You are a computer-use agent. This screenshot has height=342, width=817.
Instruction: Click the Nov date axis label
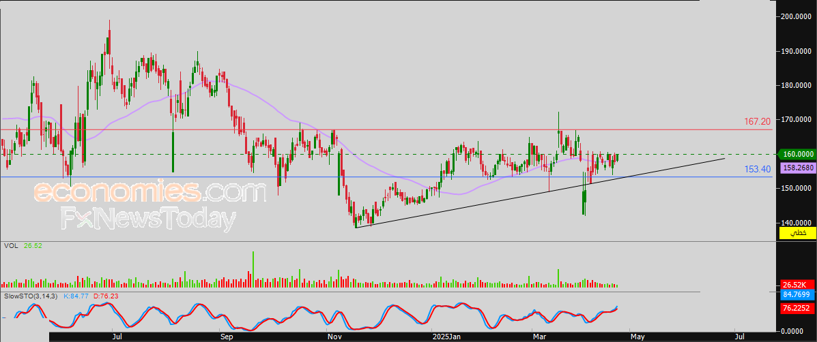334,337
